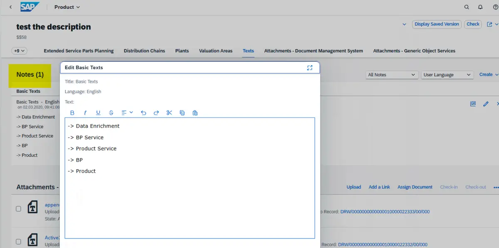Cut selection with scissors icon

tap(169, 112)
